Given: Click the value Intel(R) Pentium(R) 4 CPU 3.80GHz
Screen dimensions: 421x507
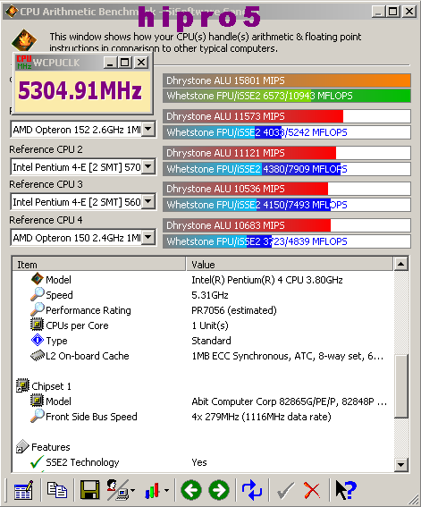Looking at the screenshot, I should [267, 280].
